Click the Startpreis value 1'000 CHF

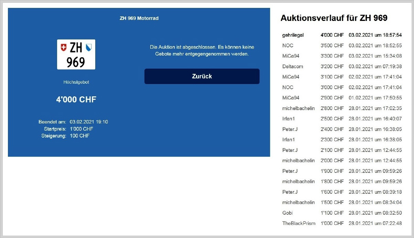pos(81,129)
